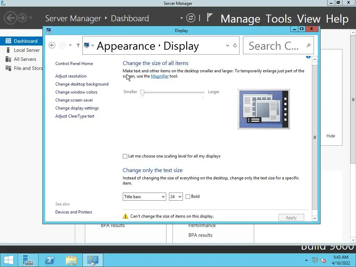This screenshot has height=267, width=356.
Task: Open the Tools menu
Action: coord(278,19)
